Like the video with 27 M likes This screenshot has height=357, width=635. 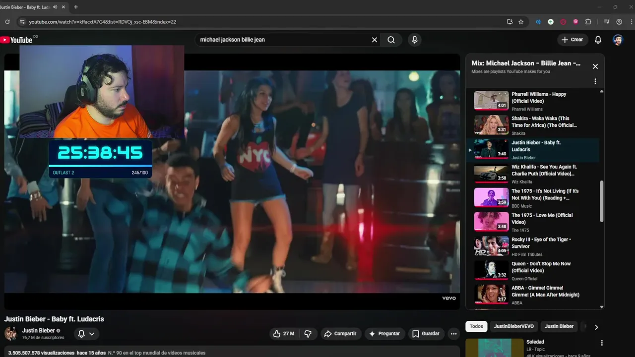pos(283,334)
